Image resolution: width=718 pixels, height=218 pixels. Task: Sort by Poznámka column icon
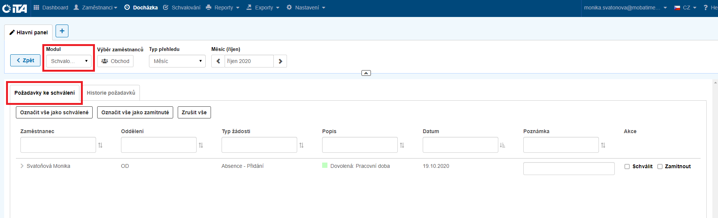click(603, 145)
